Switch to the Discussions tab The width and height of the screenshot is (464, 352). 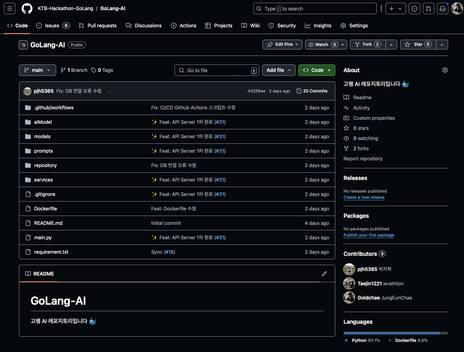click(x=144, y=25)
